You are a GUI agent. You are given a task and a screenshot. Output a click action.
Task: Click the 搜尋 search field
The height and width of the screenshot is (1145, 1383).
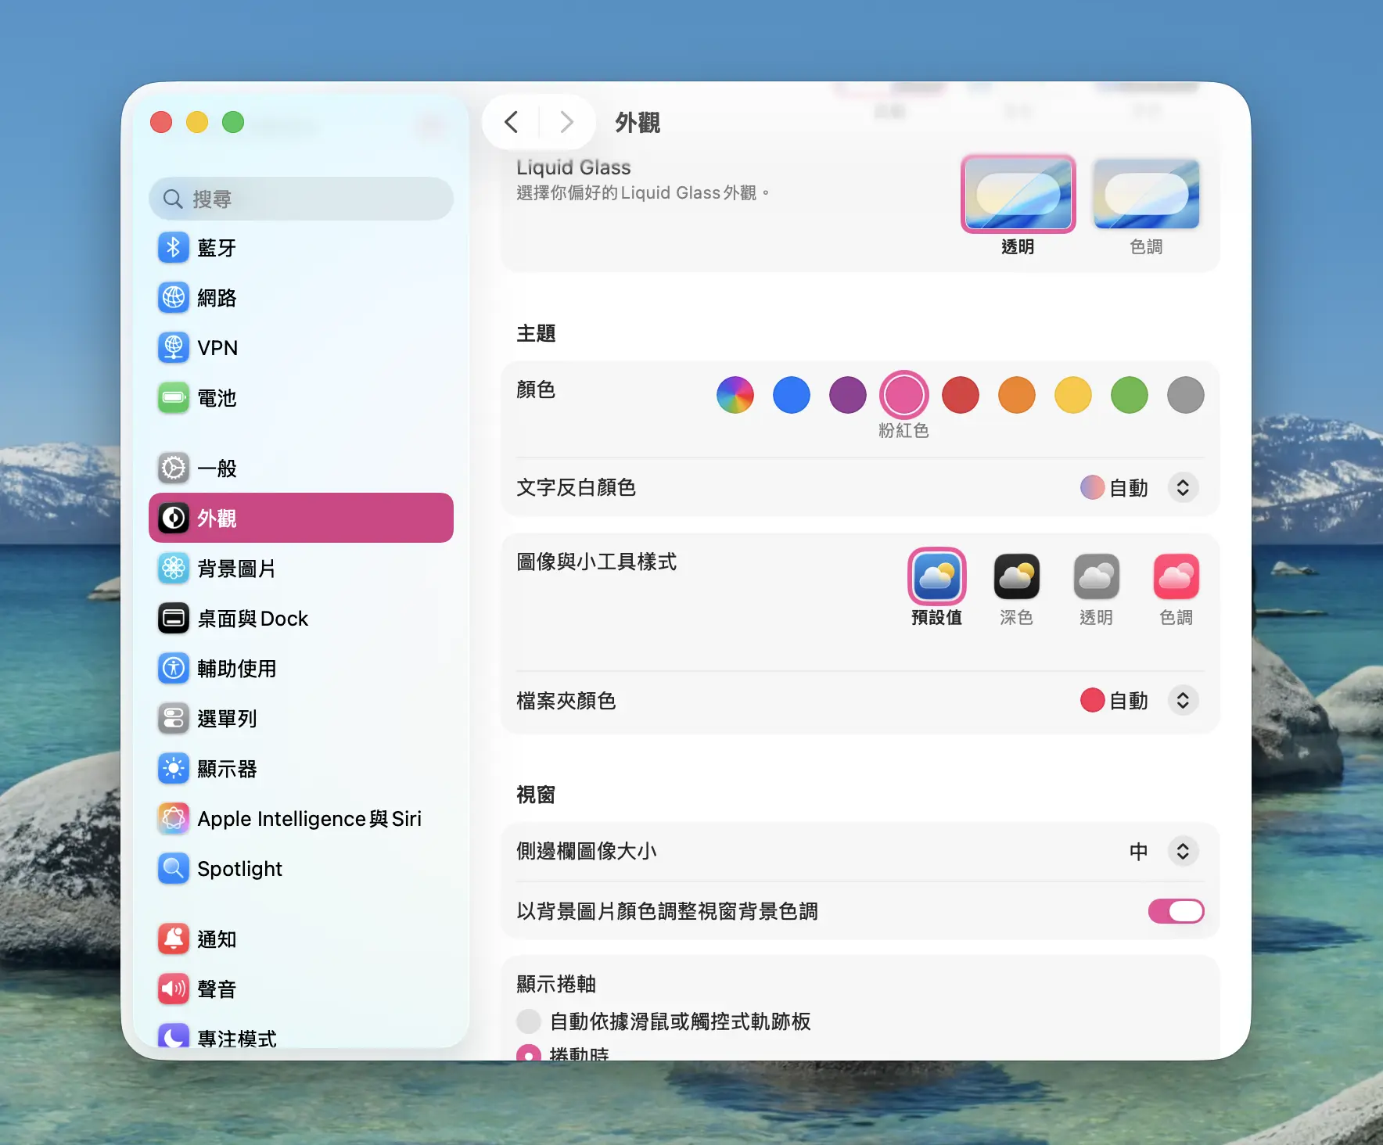301,199
